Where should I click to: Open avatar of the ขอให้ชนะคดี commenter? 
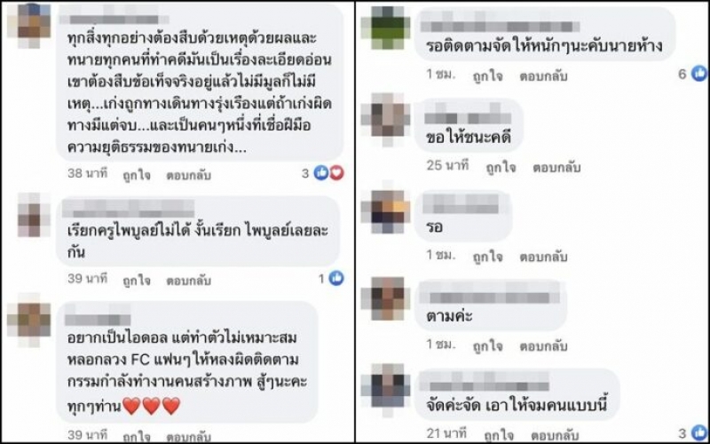389,119
